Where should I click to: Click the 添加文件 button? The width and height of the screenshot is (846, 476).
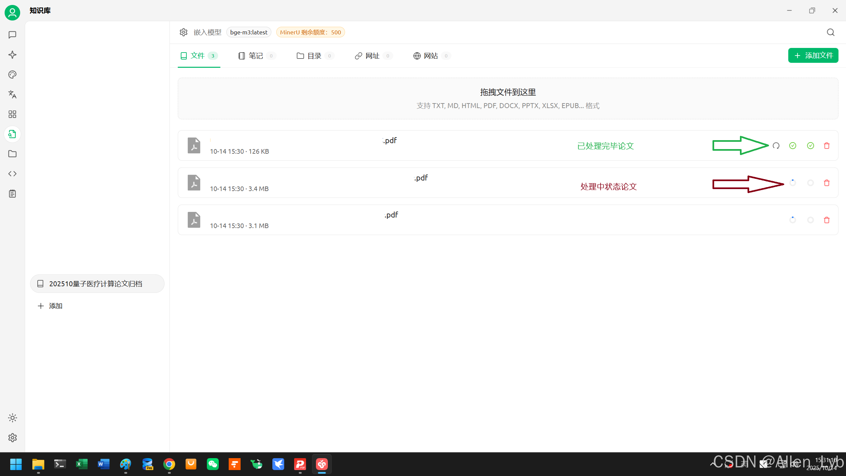coord(813,55)
